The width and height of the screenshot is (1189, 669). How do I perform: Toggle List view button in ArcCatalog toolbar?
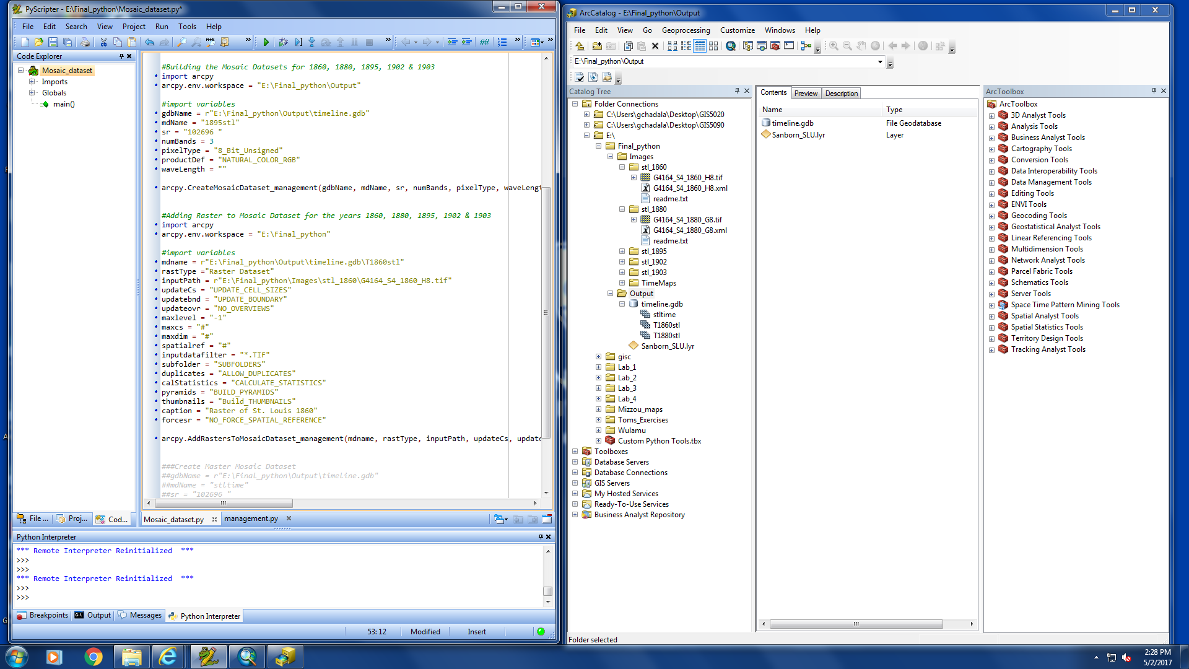pyautogui.click(x=686, y=46)
